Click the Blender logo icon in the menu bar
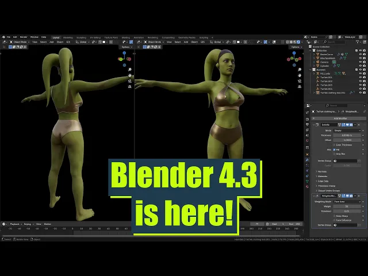Viewport: 368px width, 276px height. [x=3, y=37]
